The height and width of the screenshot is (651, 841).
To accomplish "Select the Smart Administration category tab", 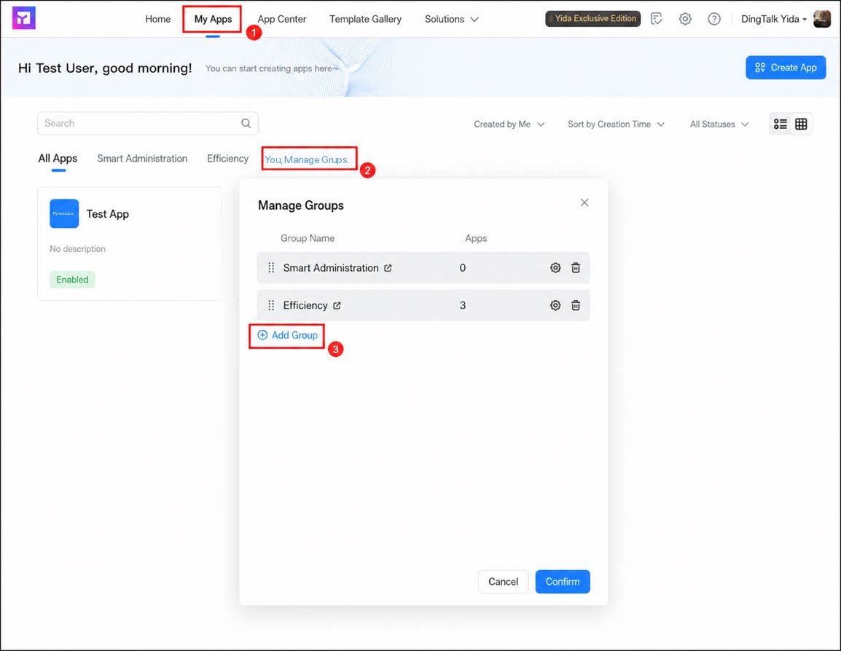I will 142,159.
